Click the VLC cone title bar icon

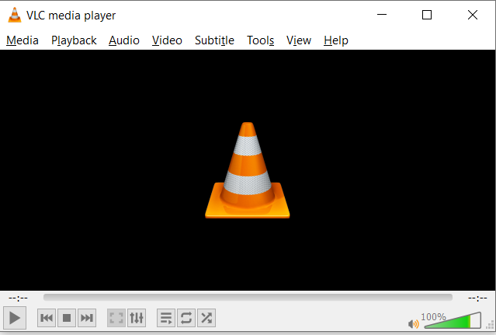15,15
